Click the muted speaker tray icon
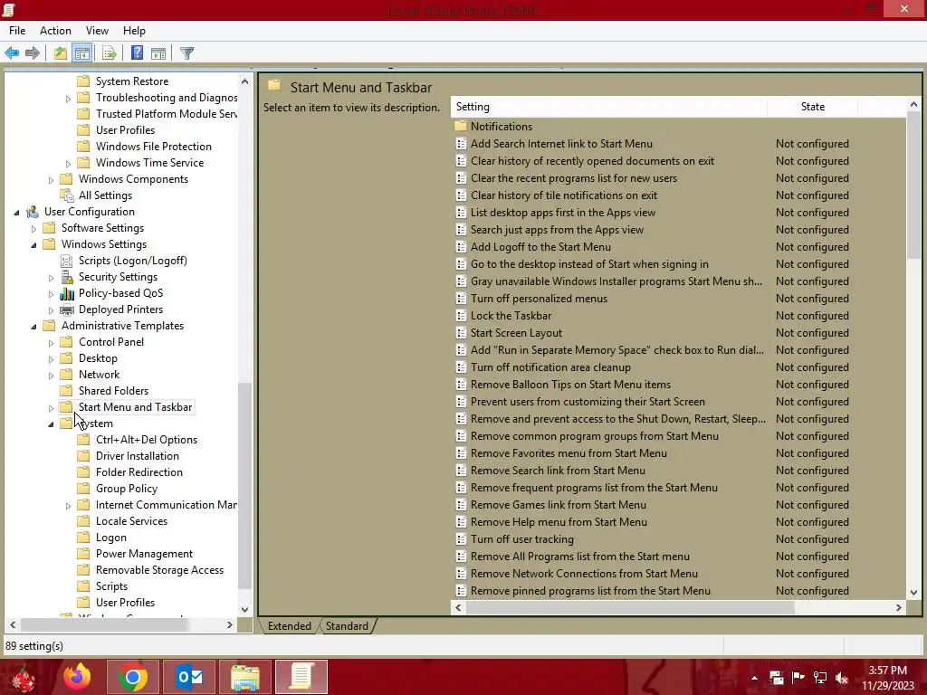Viewport: 927px width, 695px height. point(842,678)
